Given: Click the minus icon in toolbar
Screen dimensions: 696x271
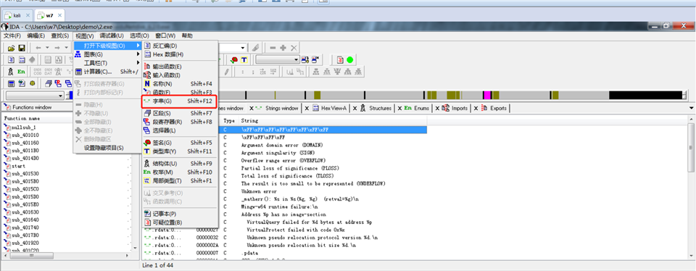Looking at the screenshot, I should [273, 48].
